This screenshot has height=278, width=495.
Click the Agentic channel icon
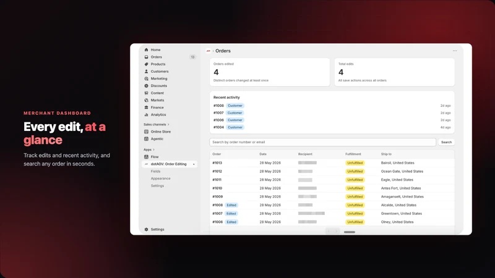[146, 138]
